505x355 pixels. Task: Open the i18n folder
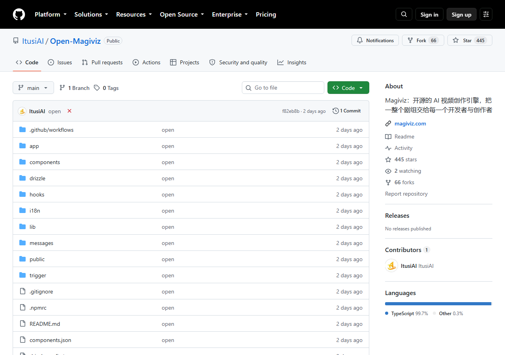35,211
